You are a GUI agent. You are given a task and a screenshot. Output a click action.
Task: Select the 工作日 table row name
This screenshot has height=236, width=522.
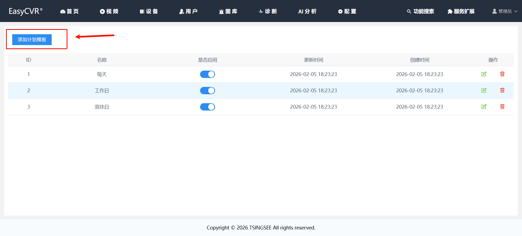102,91
